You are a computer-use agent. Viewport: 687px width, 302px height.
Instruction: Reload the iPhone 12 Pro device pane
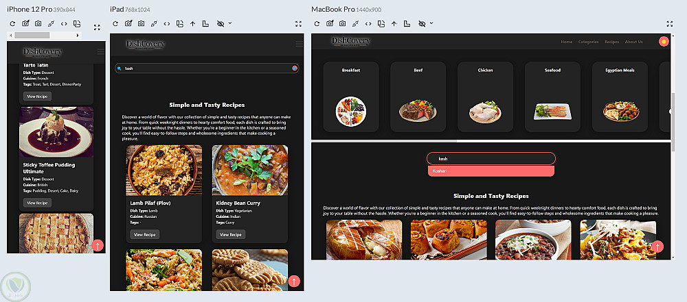(x=12, y=23)
